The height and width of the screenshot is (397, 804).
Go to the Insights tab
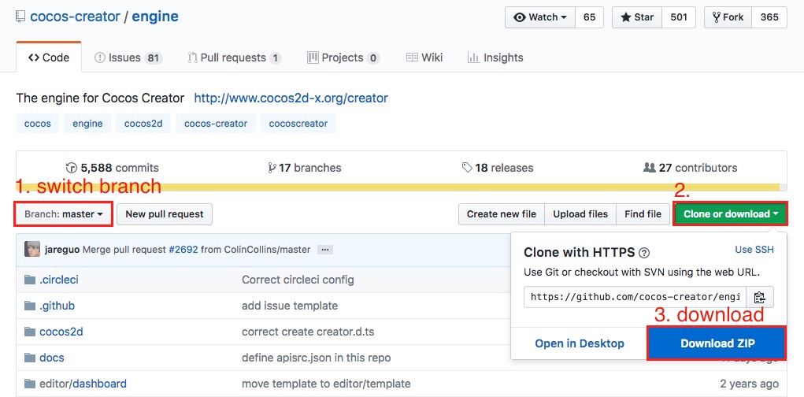pos(495,58)
